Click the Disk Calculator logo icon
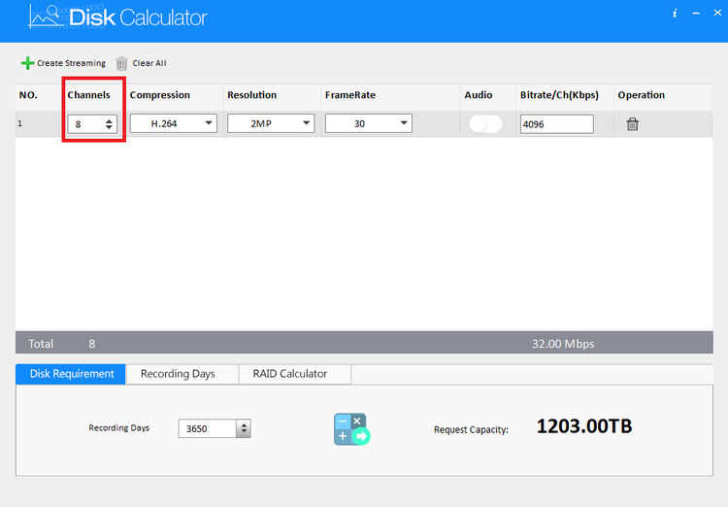The height and width of the screenshot is (507, 728). [46, 17]
